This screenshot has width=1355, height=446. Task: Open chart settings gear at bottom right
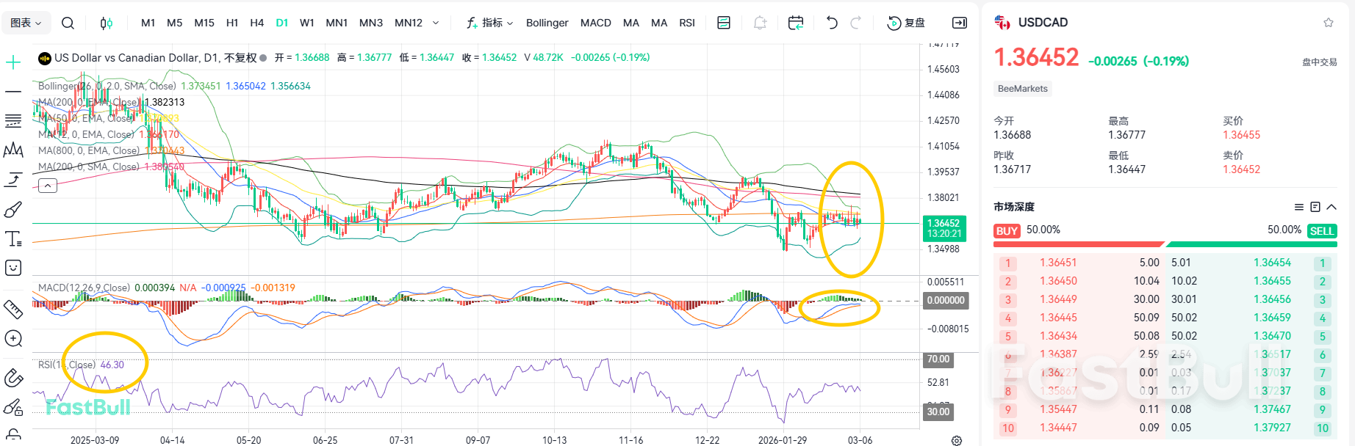[x=956, y=440]
